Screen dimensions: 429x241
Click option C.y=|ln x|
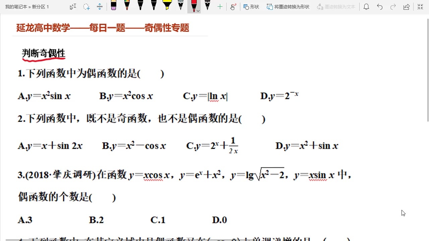pyautogui.click(x=205, y=96)
